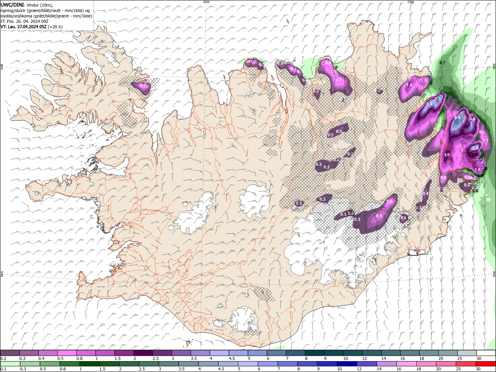
Task: Click the valid time line 'VT: Lau. 27.04.2024 05Z'
Action: point(24,27)
